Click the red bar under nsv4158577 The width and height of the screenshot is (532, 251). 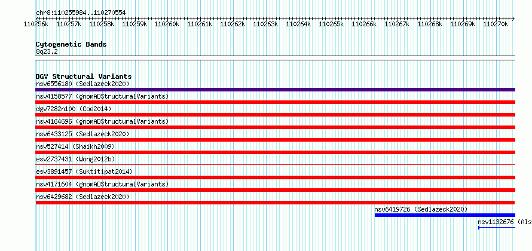coord(275,102)
